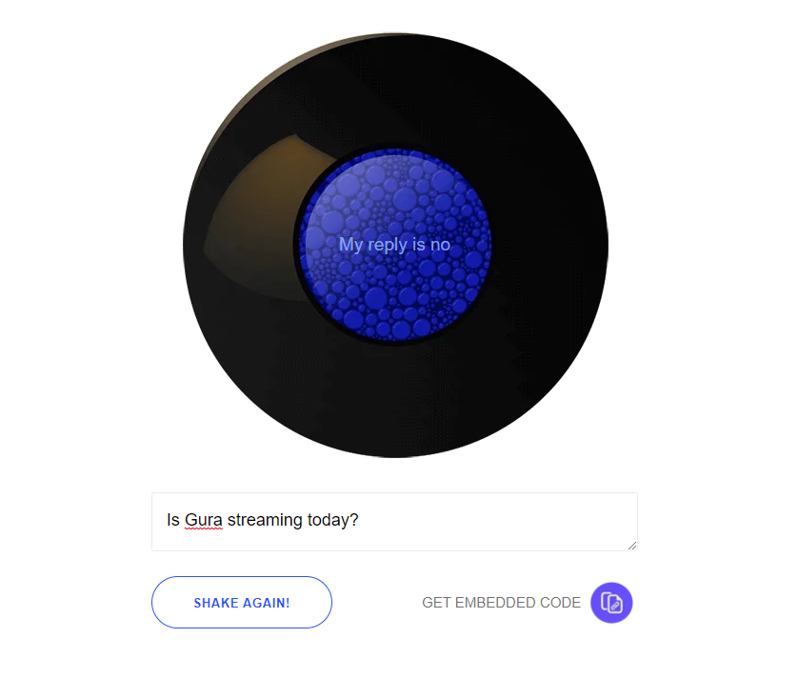This screenshot has width=798, height=678.
Task: Click the Shake Again! button
Action: [x=242, y=602]
